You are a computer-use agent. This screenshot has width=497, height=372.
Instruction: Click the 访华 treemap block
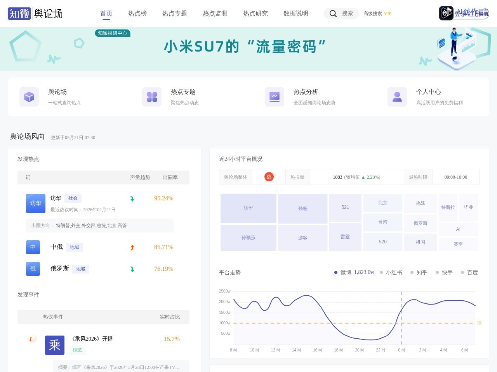[248, 208]
